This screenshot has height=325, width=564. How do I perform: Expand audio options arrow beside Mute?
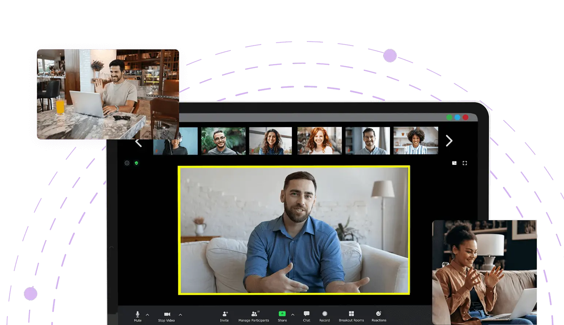pyautogui.click(x=148, y=314)
